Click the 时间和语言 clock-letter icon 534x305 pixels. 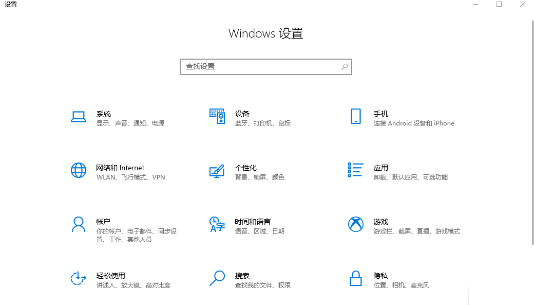217,224
